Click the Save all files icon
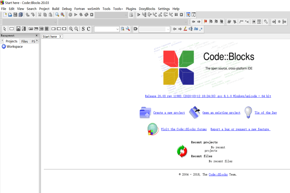Viewport: 290px width, 193px height. (x=21, y=14)
